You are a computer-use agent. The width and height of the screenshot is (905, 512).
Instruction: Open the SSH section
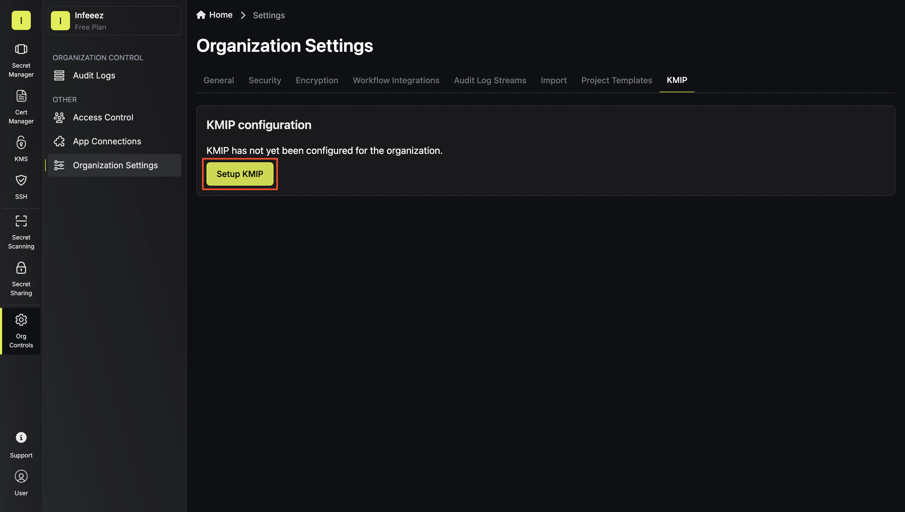point(21,187)
